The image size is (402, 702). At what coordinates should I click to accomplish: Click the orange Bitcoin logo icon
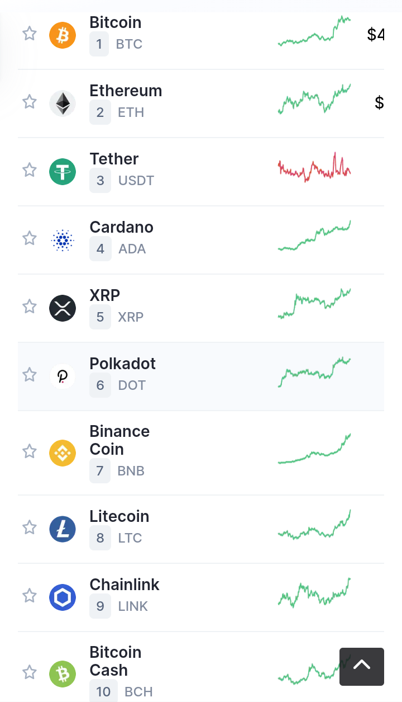pyautogui.click(x=63, y=35)
